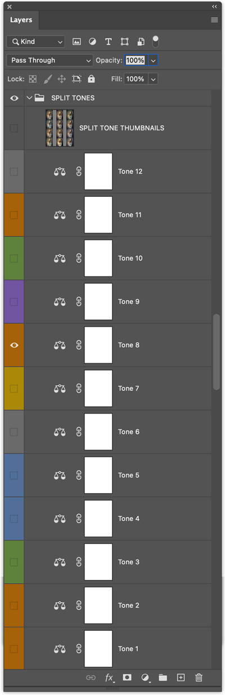Screen dimensions: 225x695
Task: Open the Layers panel flyout menu
Action: point(214,20)
